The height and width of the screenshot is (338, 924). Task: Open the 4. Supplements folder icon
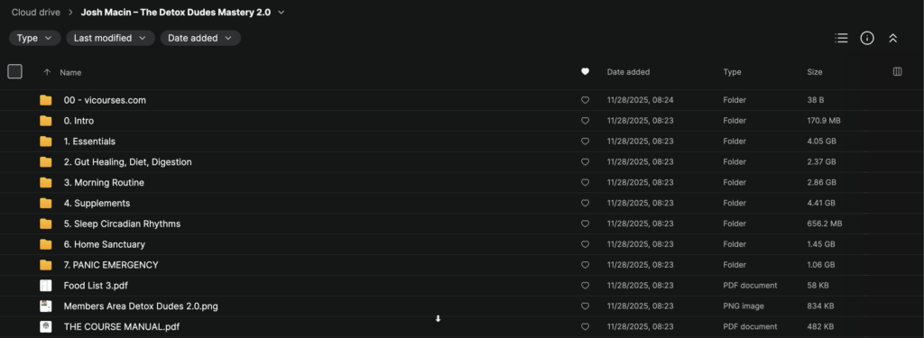[46, 203]
